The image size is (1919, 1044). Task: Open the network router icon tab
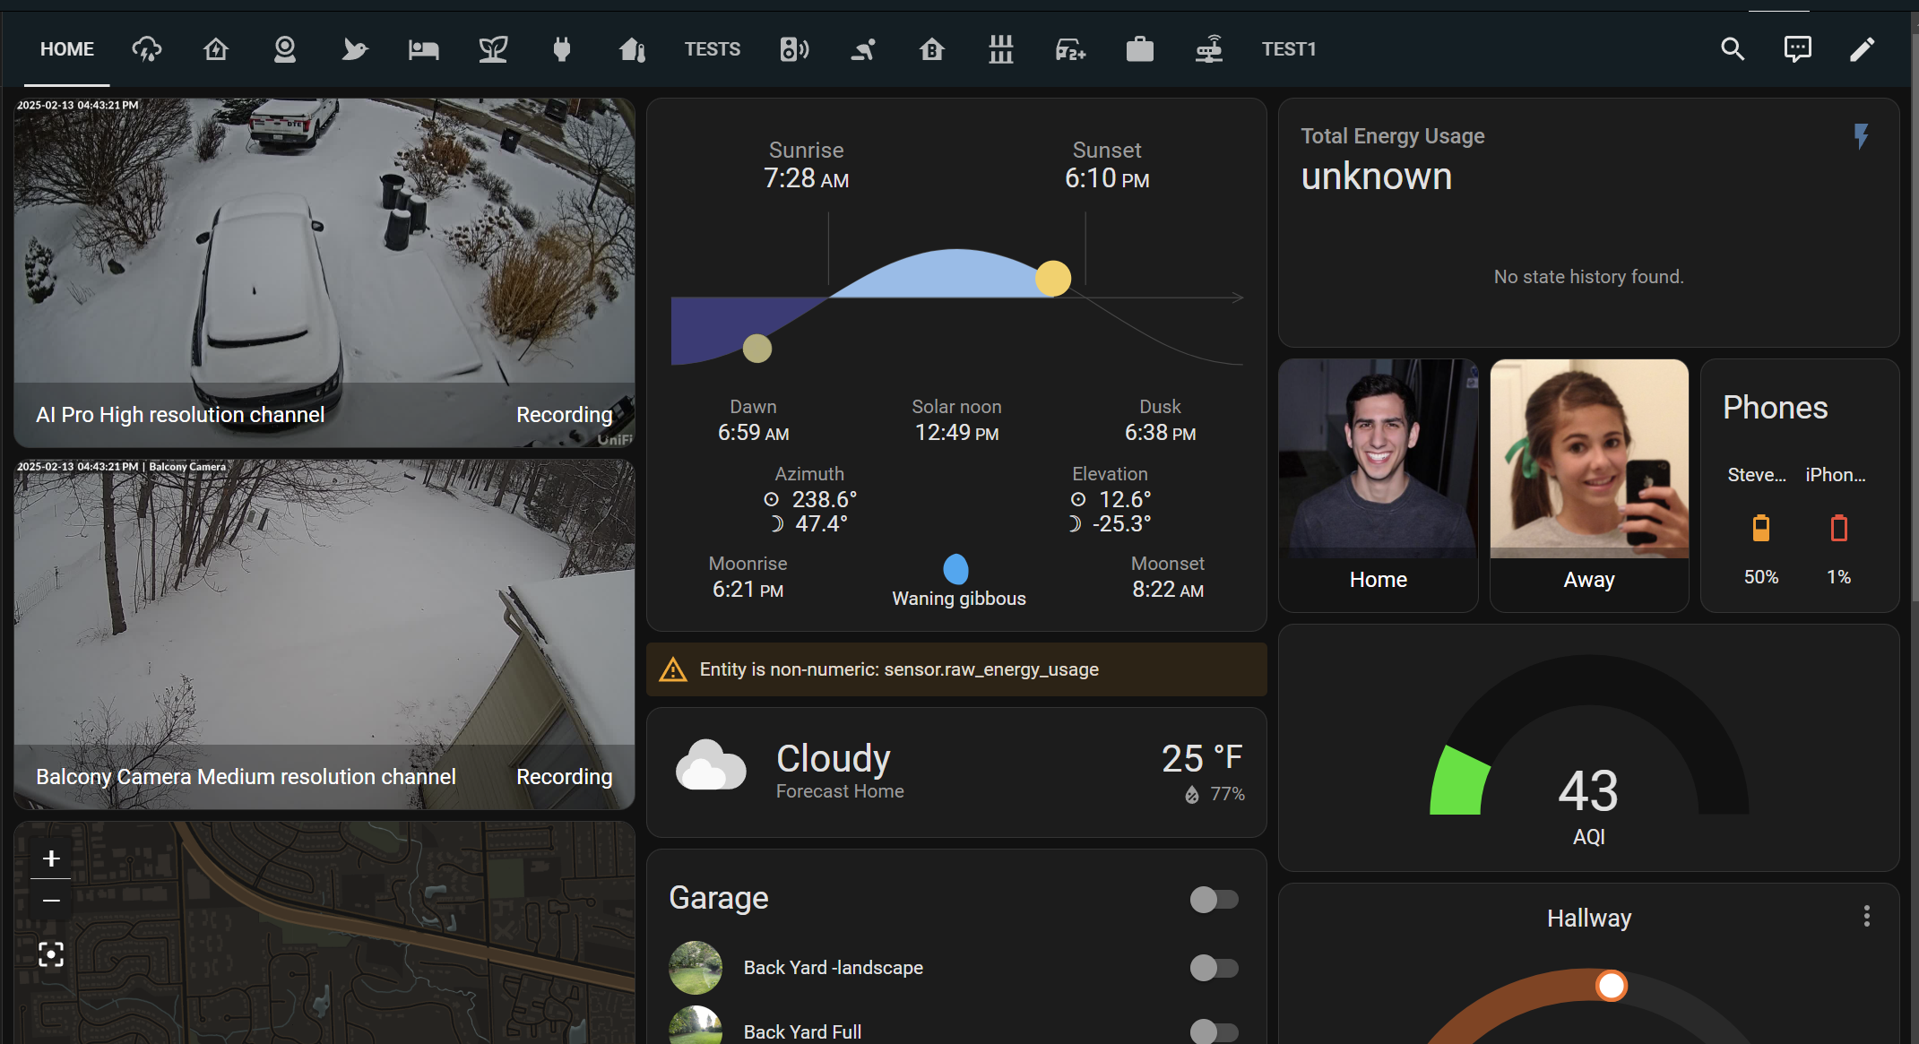coord(1209,49)
